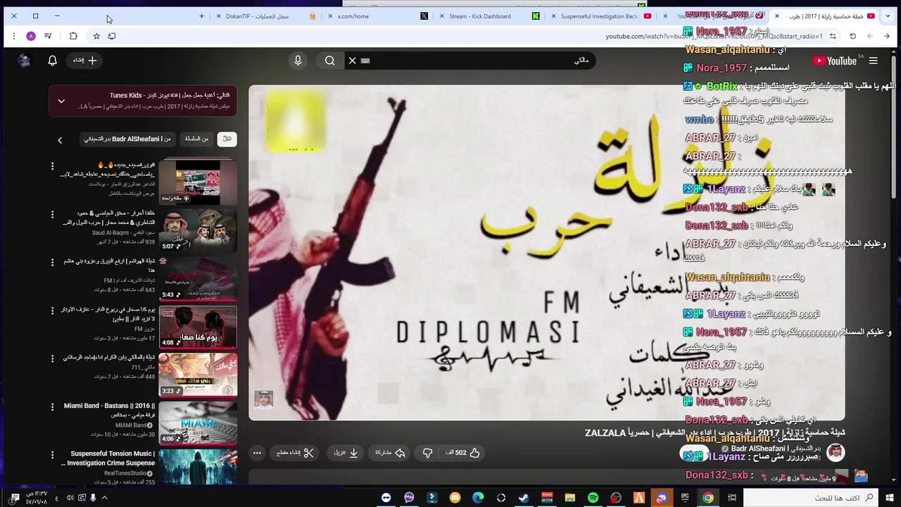Viewport: 901px width, 507px height.
Task: Open Chrome media control icon
Action: click(48, 36)
